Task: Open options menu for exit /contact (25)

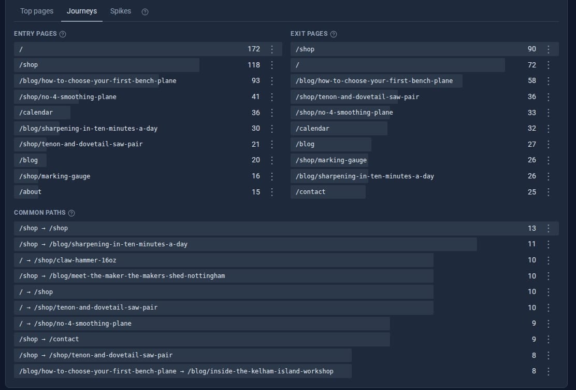Action: (549, 192)
